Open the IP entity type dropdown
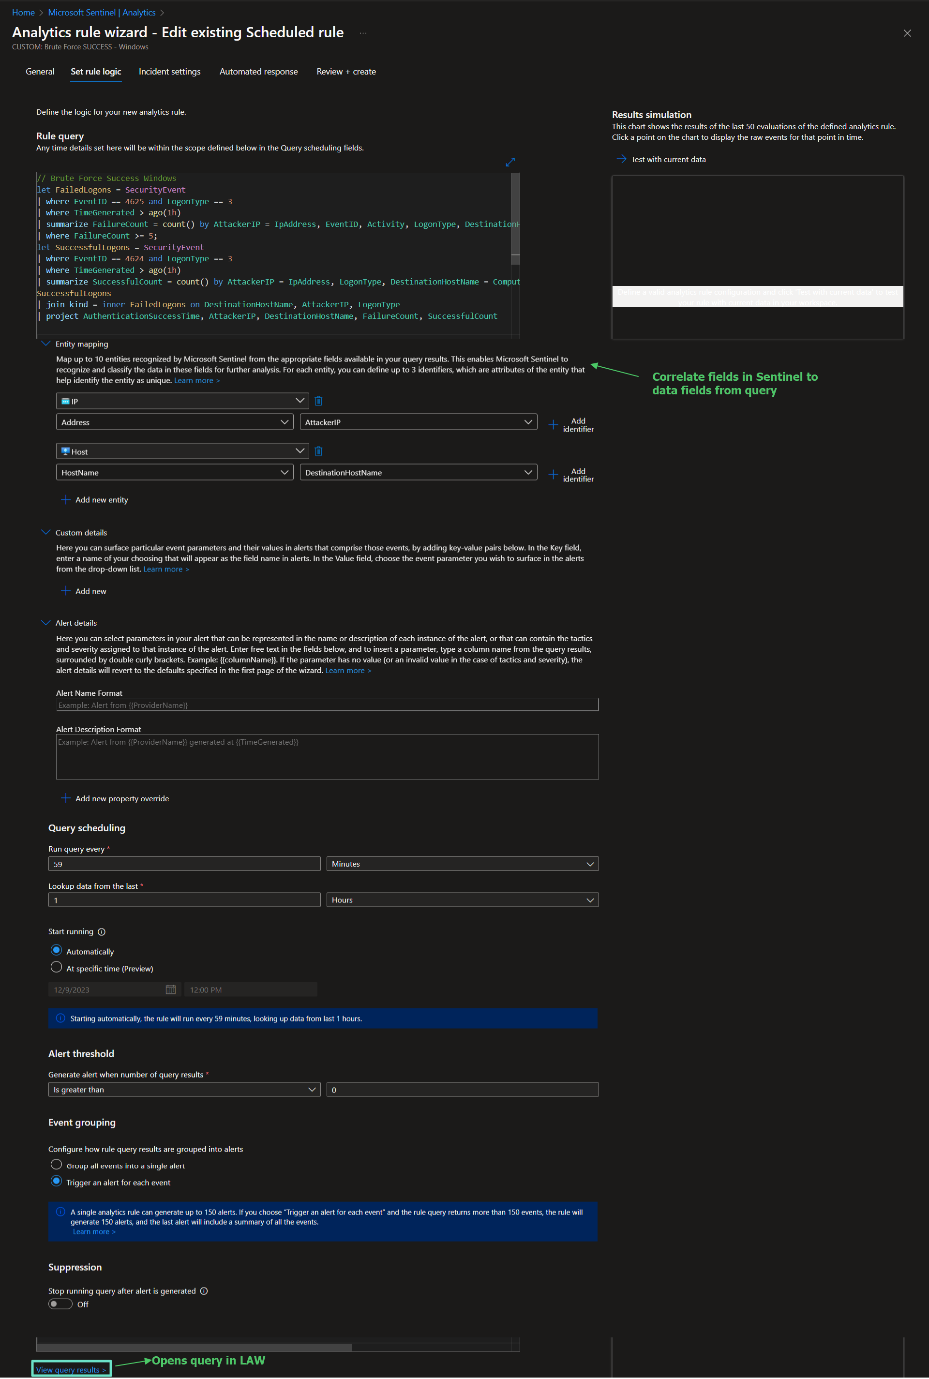 click(x=182, y=401)
